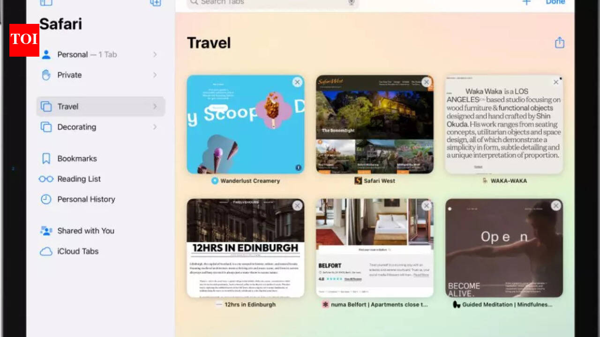Click the person icon beside Personal

click(46, 55)
